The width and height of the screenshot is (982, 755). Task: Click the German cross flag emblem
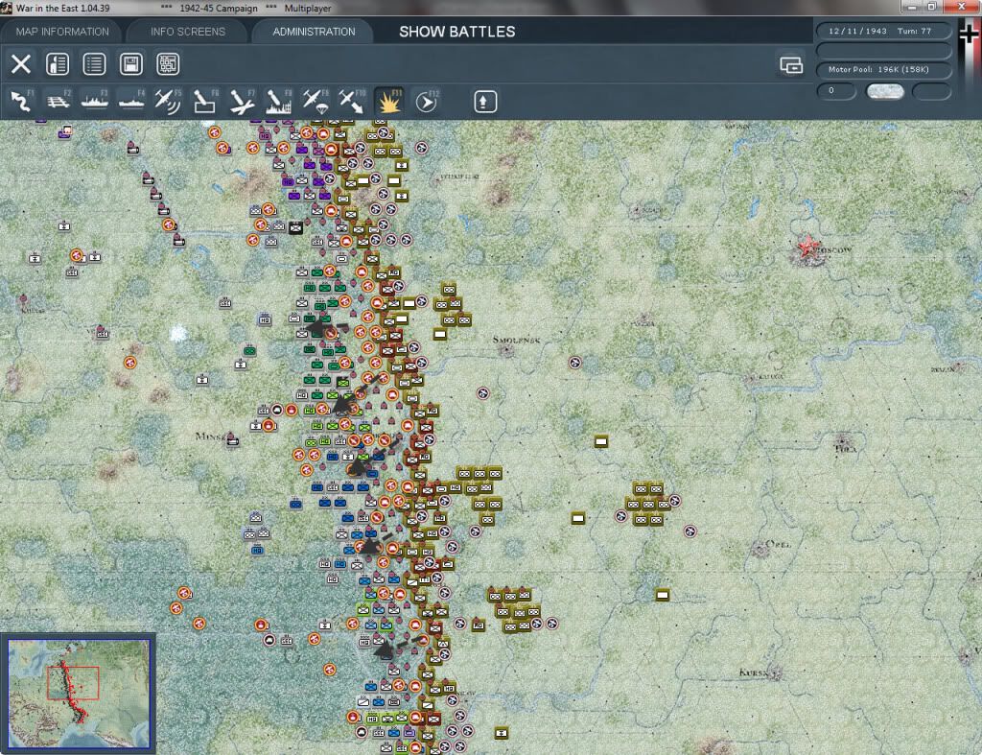point(969,35)
